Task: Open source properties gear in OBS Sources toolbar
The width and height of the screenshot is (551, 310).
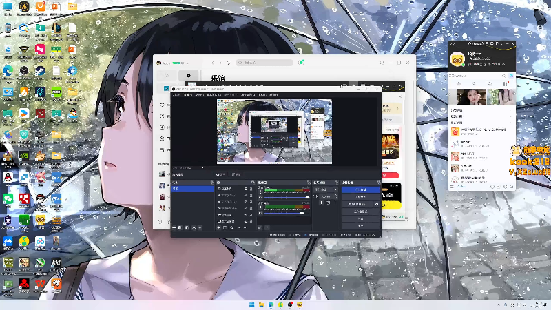Action: pyautogui.click(x=231, y=228)
